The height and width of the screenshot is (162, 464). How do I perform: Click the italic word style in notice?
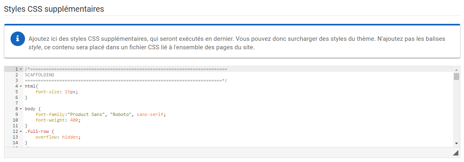click(x=35, y=47)
